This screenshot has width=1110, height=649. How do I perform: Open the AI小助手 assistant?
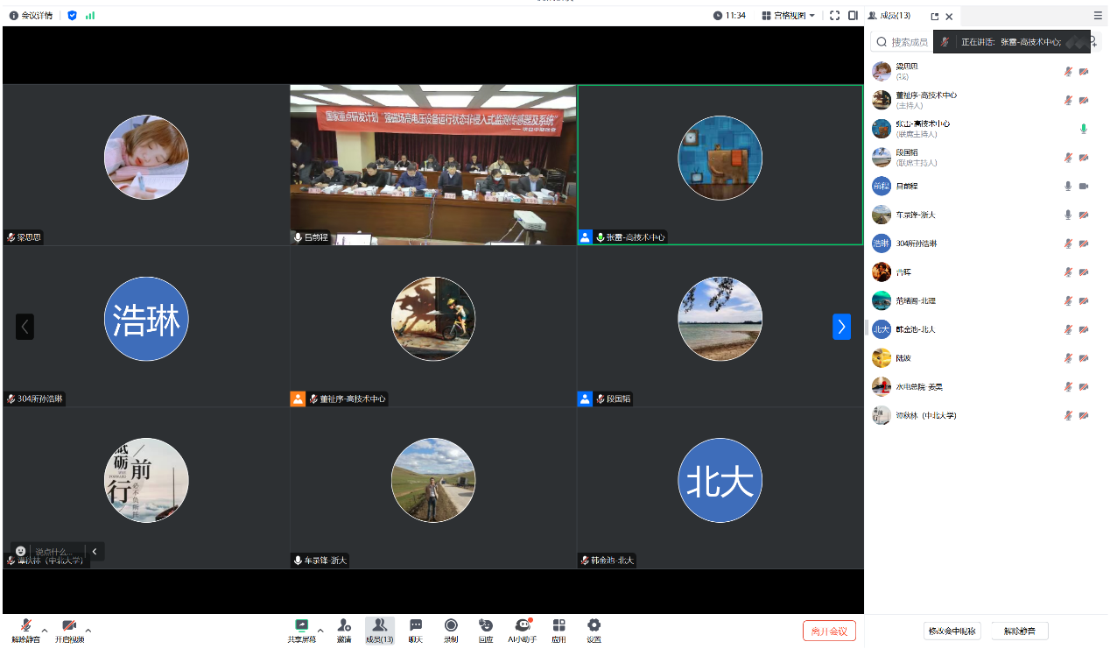point(523,629)
